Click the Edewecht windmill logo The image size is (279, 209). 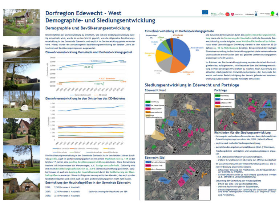[x=251, y=14]
